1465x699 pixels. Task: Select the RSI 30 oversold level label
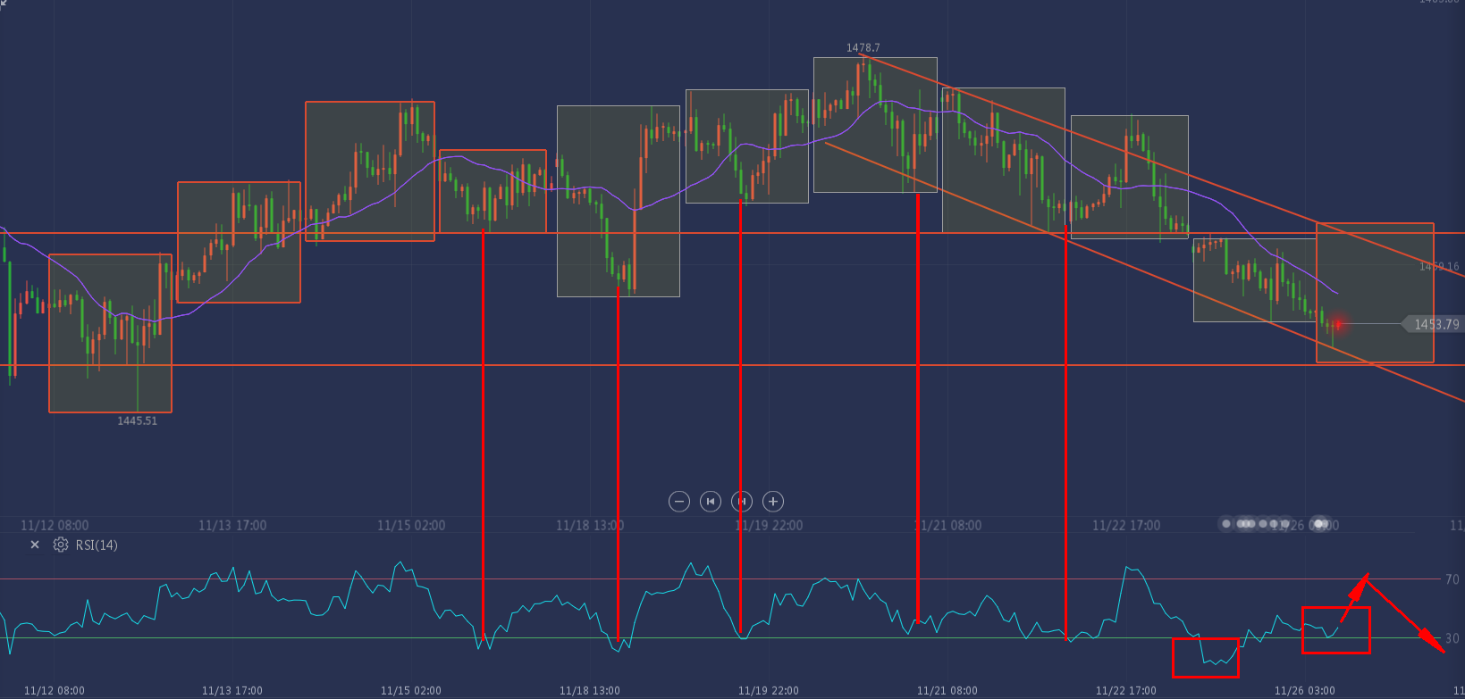coord(1452,638)
